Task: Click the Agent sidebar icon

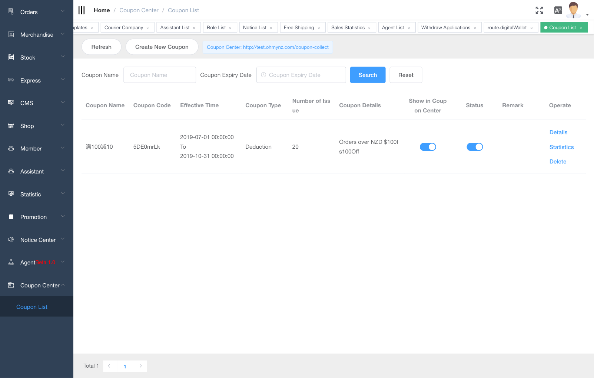Action: coord(10,262)
